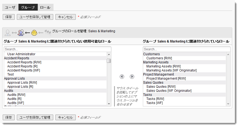Select the Sales Quotes group header

click(x=184, y=83)
